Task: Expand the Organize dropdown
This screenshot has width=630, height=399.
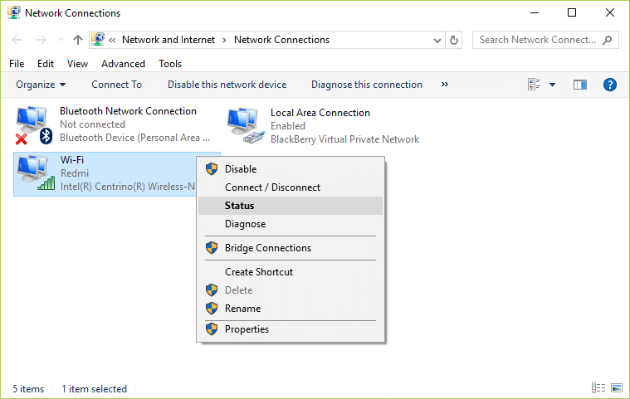Action: coord(41,85)
